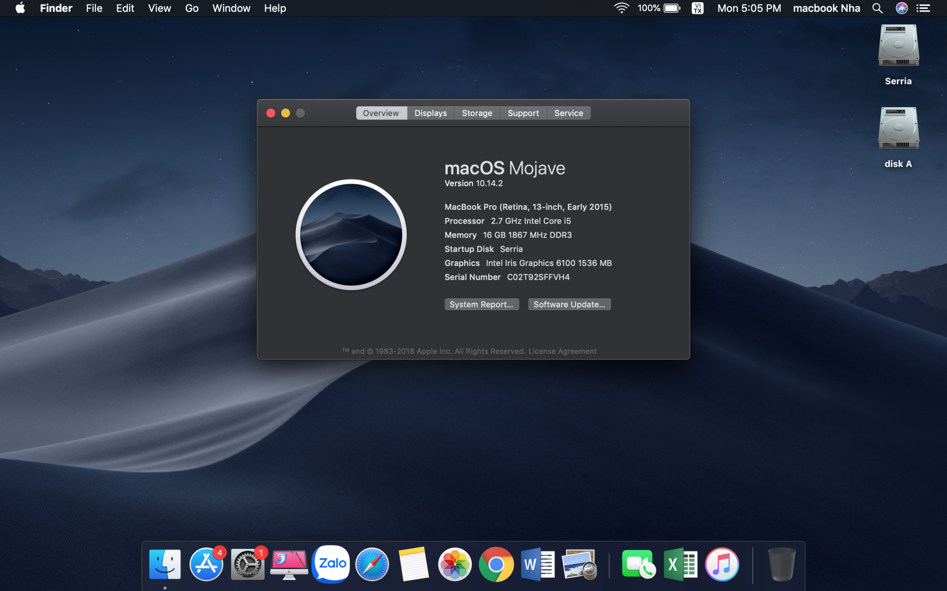Click the System Report button
The image size is (947, 591).
pyautogui.click(x=481, y=304)
